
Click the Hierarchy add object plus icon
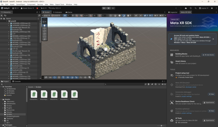(2, 15)
